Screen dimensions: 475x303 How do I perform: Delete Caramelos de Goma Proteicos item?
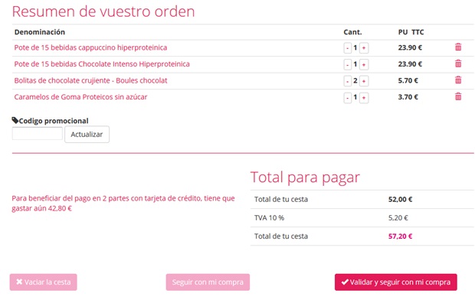[458, 96]
